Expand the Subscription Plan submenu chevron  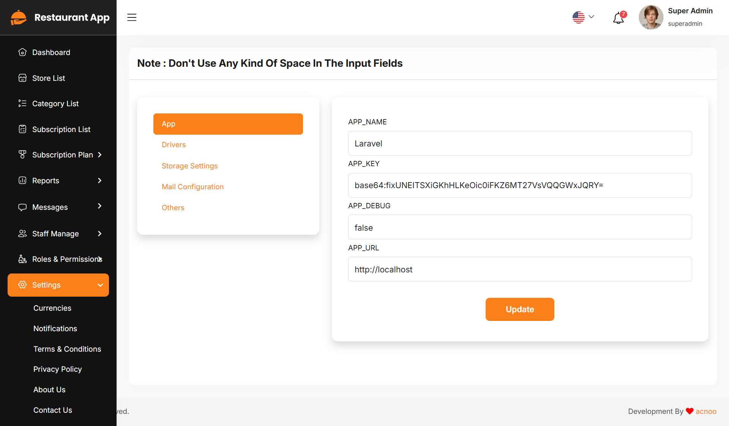tap(100, 155)
